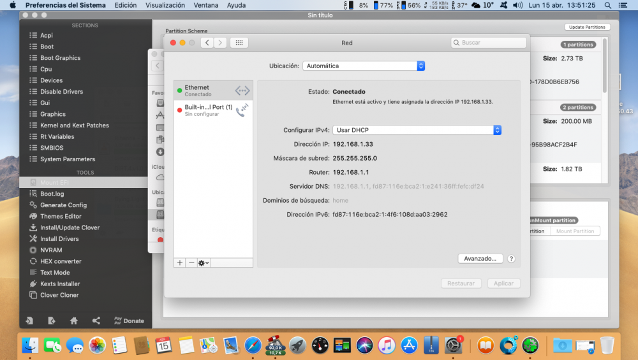Open the gear action menu below the services list
This screenshot has height=360, width=638.
(204, 263)
